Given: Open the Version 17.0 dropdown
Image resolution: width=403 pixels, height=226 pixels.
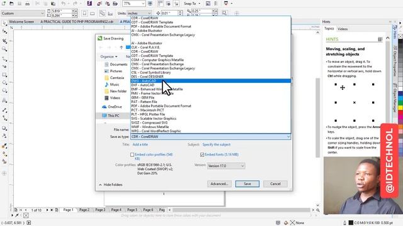Looking at the screenshot, I should pos(242,166).
